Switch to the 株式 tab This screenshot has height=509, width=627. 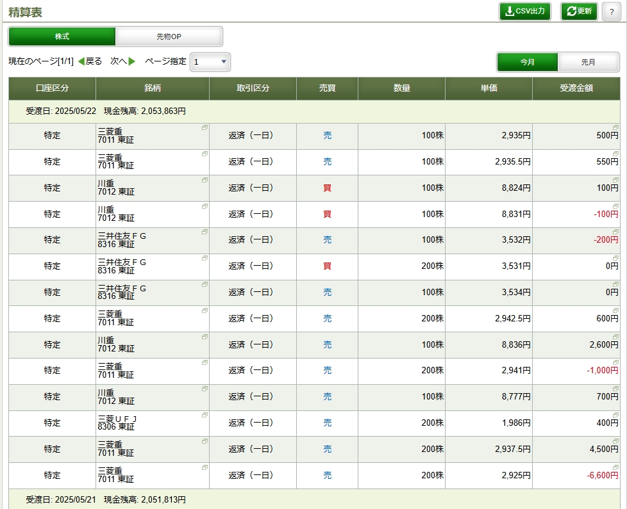[62, 36]
